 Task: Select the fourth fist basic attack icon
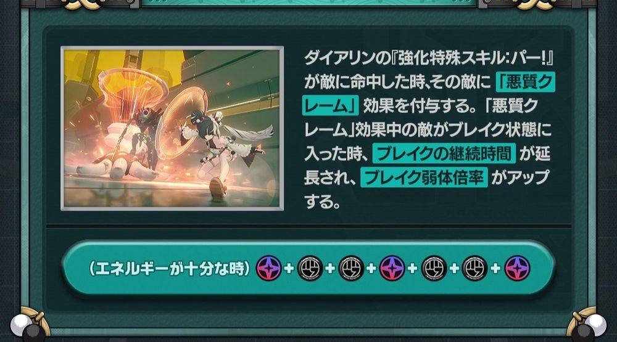click(x=475, y=268)
